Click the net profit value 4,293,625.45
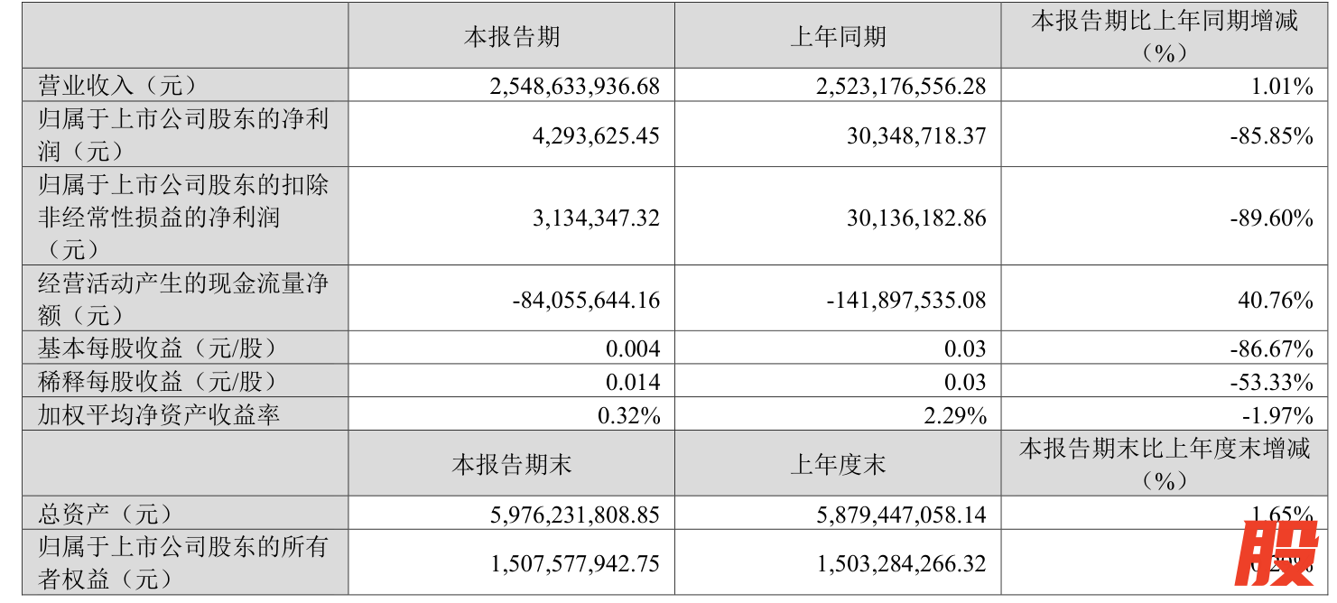 [590, 135]
